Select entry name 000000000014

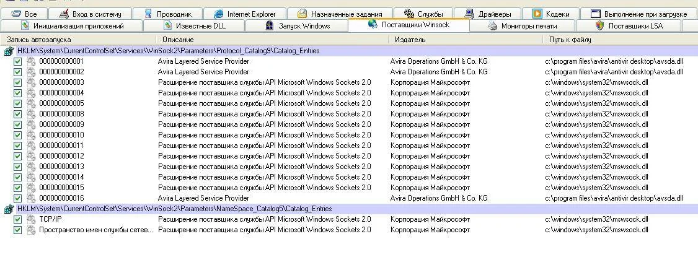61,177
